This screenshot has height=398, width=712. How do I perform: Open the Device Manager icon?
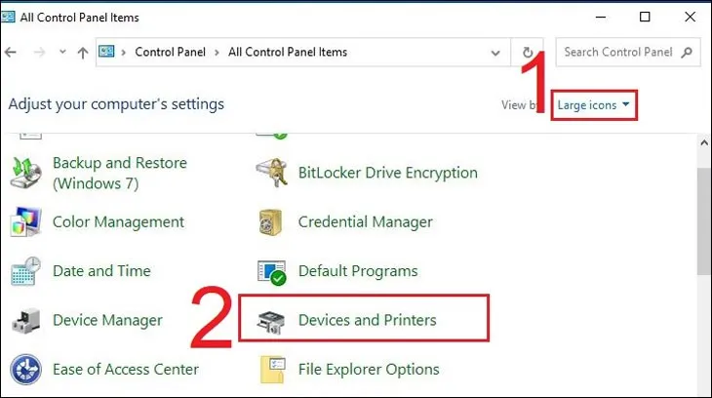pos(25,320)
